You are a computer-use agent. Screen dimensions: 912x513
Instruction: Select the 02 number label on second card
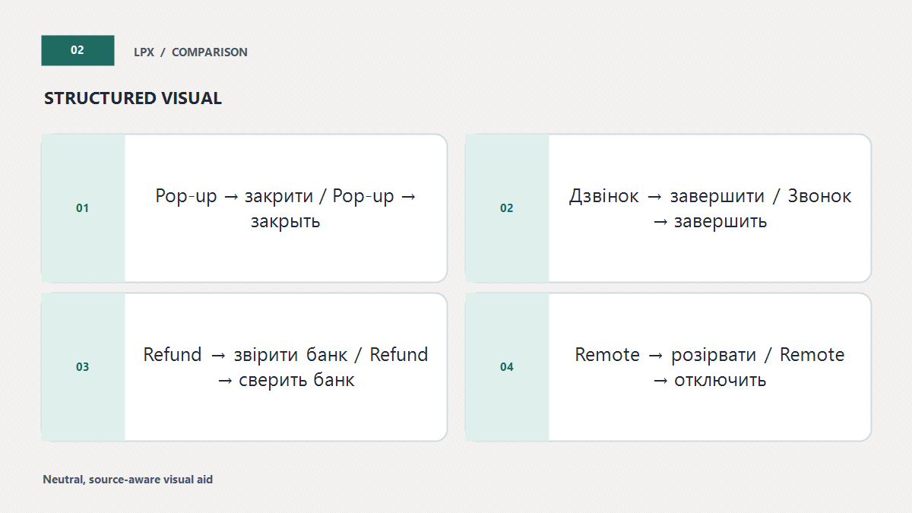(506, 208)
